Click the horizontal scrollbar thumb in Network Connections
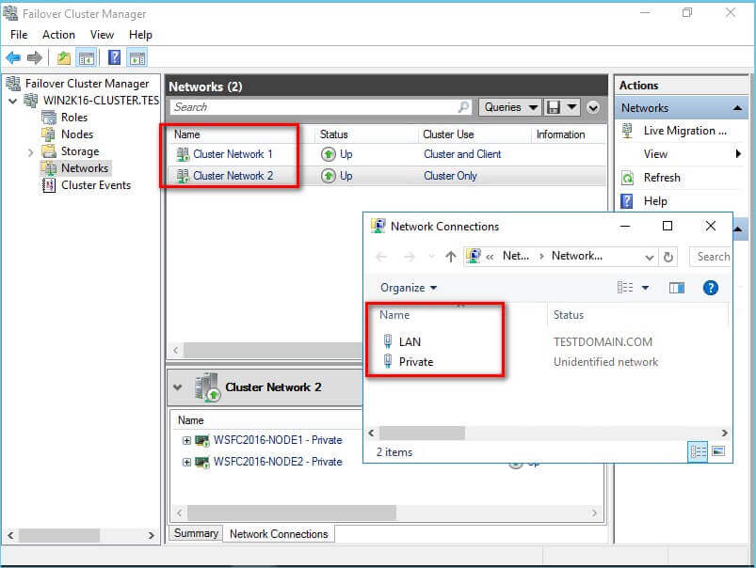 (x=422, y=433)
